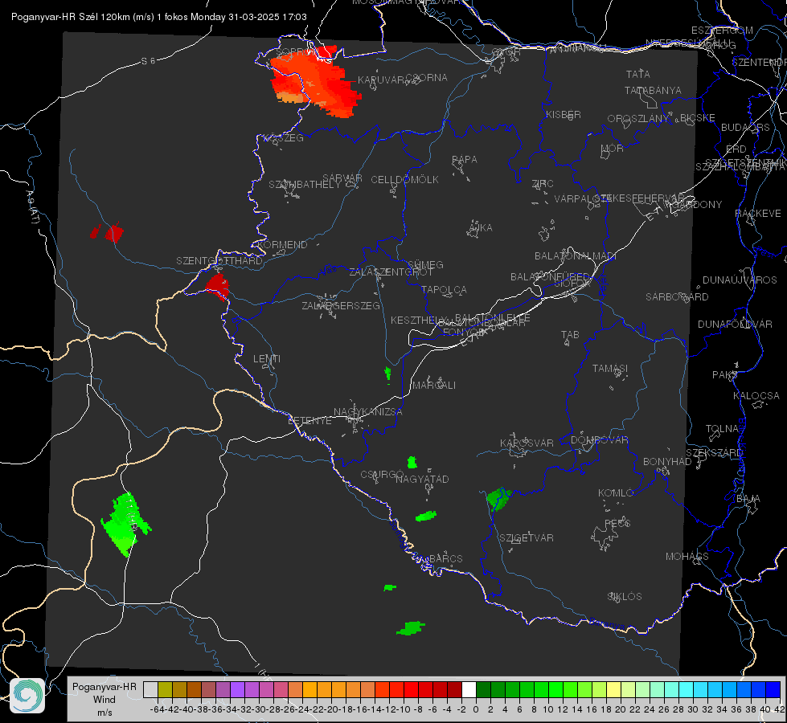Click the swirl logo icon beside the legend

[27, 696]
